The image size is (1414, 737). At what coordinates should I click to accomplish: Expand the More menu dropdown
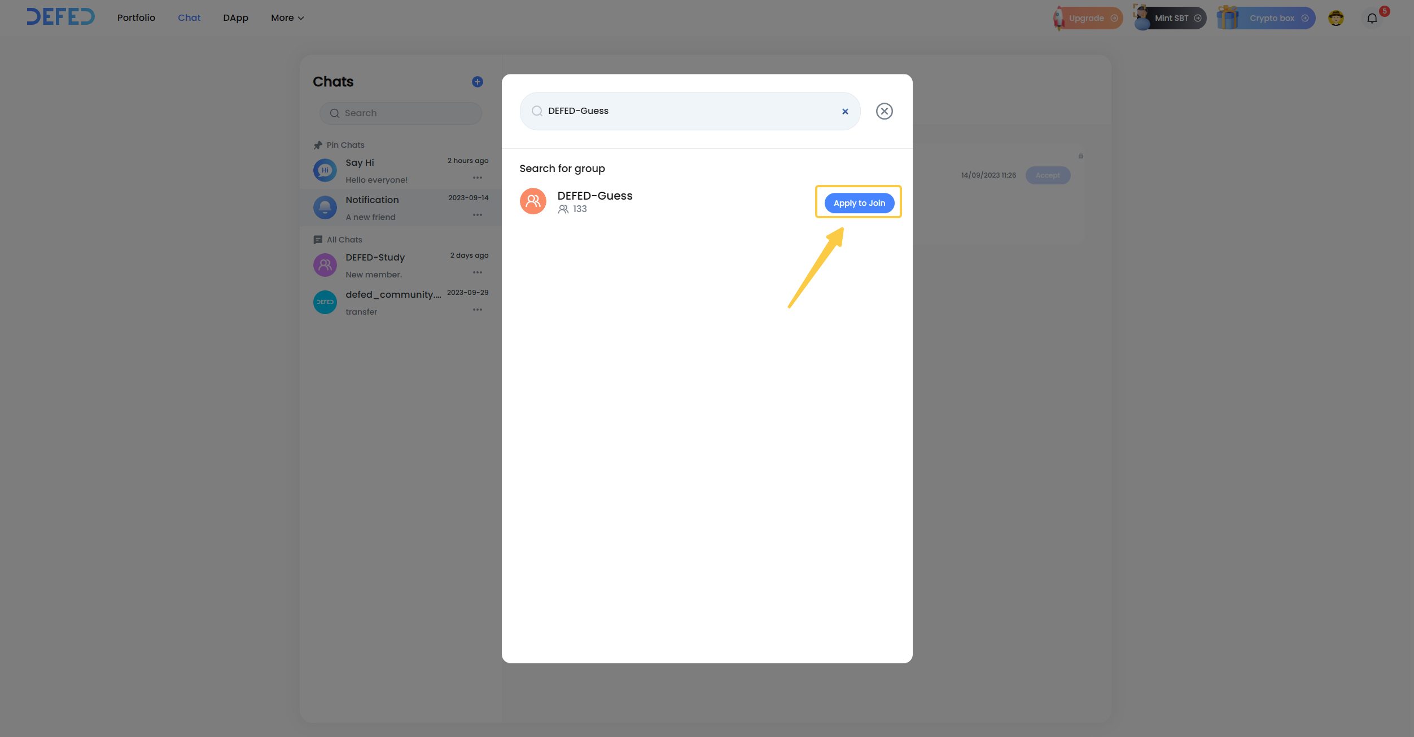coord(287,18)
